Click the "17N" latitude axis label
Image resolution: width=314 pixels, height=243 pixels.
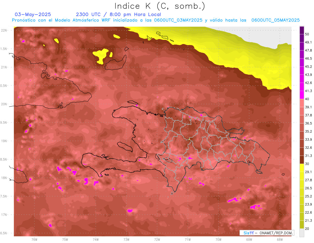click(x=4, y=215)
